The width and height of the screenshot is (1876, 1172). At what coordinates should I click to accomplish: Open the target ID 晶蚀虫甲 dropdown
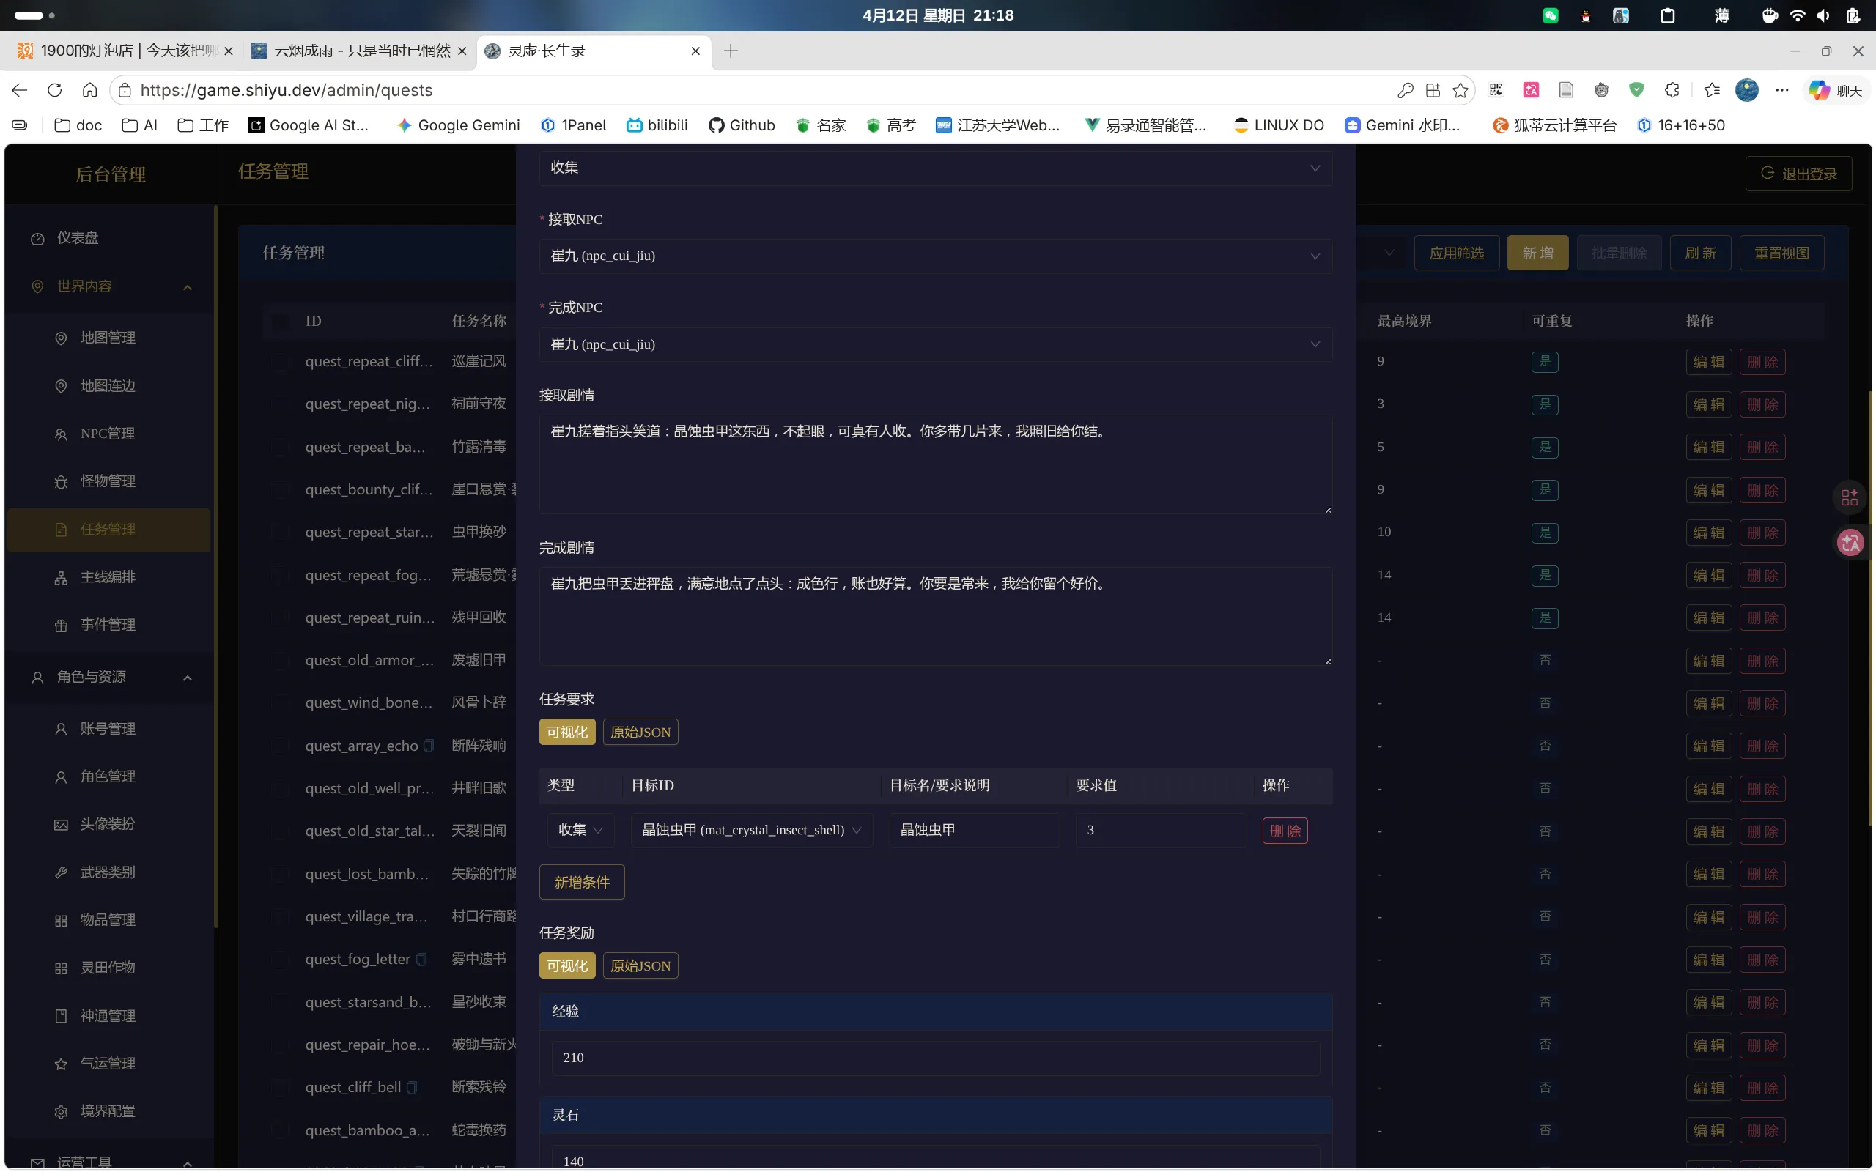pyautogui.click(x=750, y=830)
